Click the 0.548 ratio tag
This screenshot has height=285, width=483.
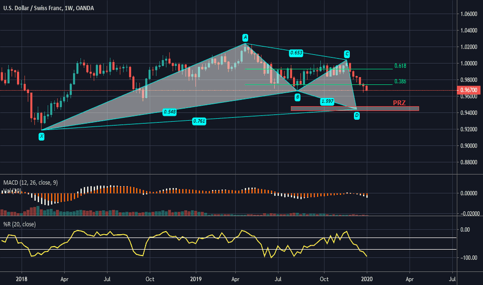tap(169, 111)
